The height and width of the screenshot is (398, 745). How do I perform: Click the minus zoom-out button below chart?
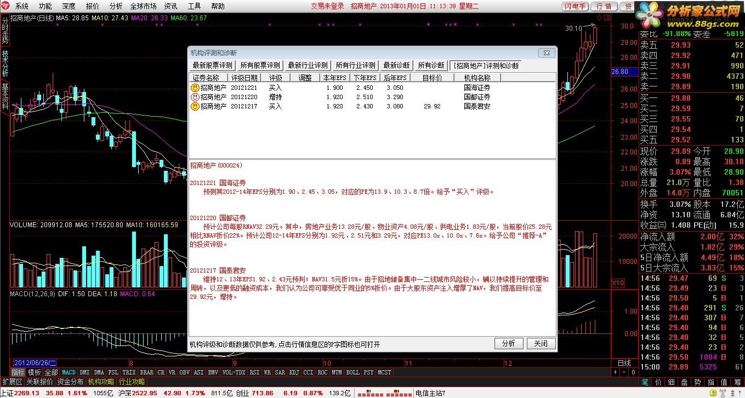[624, 372]
